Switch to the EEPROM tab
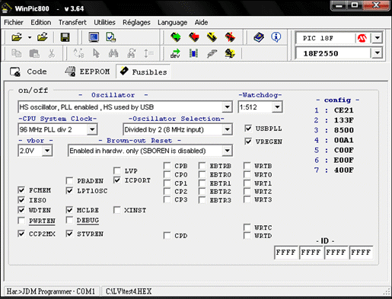This screenshot has width=392, height=299. [88, 72]
